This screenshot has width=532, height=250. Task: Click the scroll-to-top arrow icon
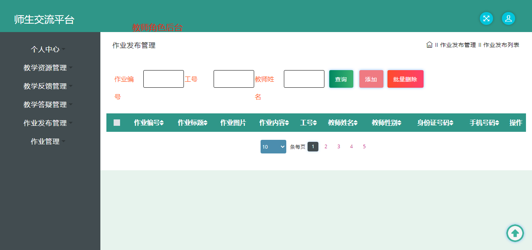click(515, 233)
